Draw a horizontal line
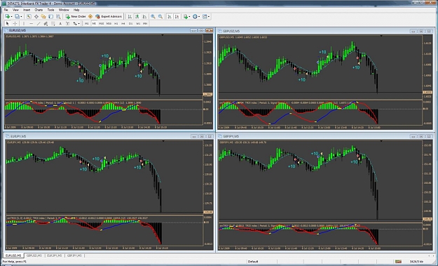The height and width of the screenshot is (266, 438). coord(32,23)
